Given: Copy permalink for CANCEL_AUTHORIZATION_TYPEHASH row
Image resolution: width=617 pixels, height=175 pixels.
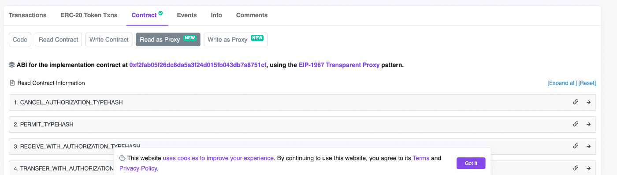Looking at the screenshot, I should pos(576,102).
